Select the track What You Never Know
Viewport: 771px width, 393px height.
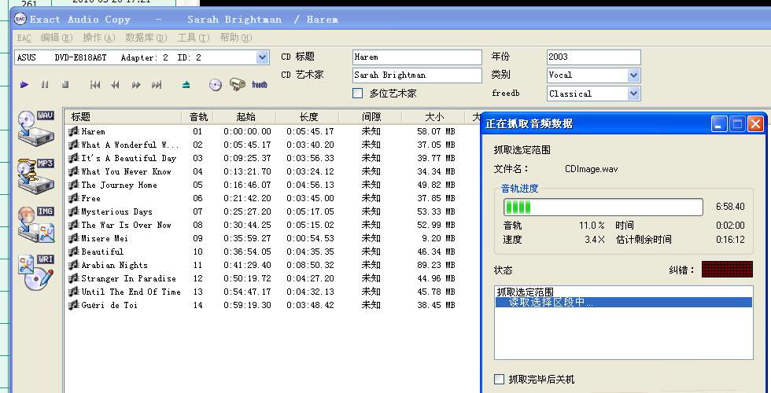pyautogui.click(x=126, y=171)
